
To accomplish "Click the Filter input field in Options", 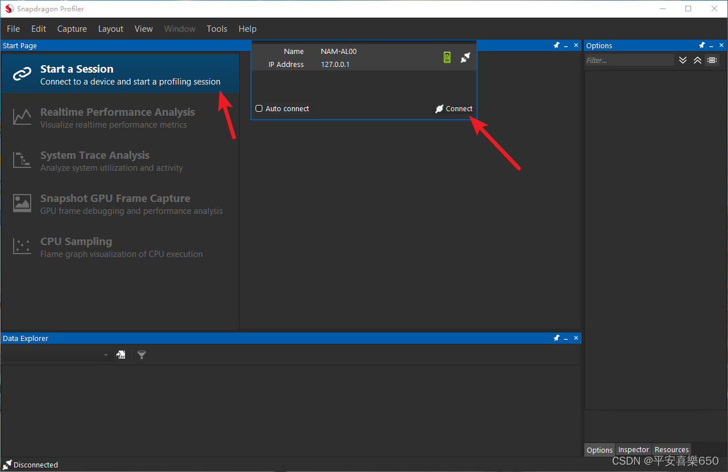I will (x=629, y=60).
